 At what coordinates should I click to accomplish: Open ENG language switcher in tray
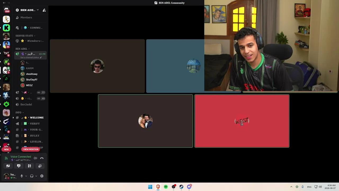coord(309,187)
